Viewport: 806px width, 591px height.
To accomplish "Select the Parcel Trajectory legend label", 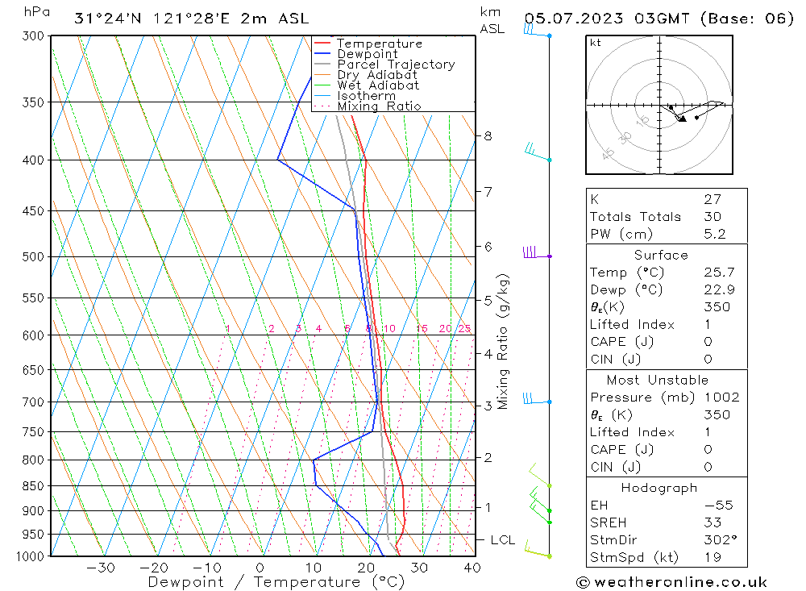I will 396,65.
